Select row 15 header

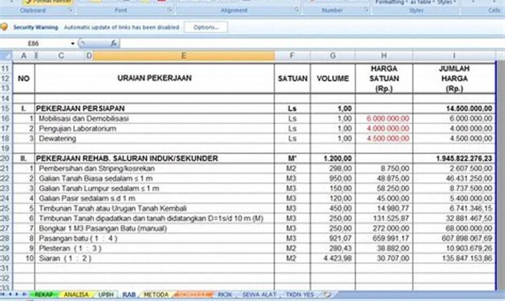[x=5, y=109]
